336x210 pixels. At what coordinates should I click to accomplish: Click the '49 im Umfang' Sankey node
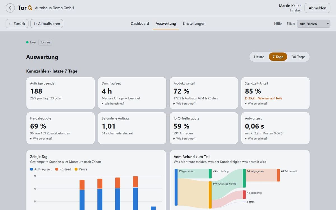(x=210, y=174)
